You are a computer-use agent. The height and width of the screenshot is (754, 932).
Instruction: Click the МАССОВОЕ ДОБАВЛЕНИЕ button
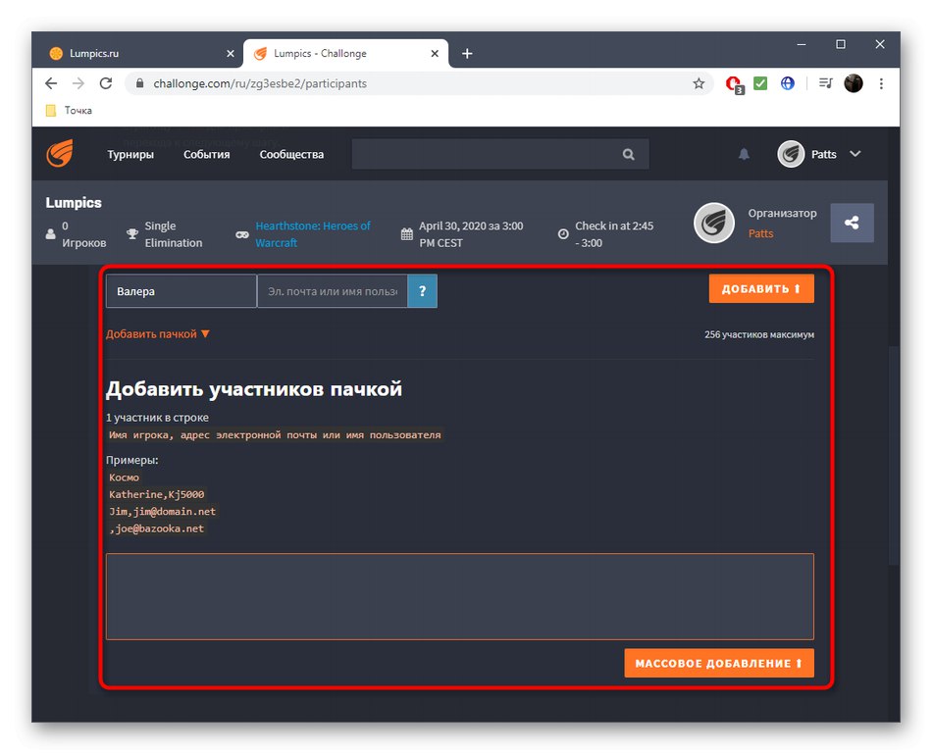coord(719,663)
